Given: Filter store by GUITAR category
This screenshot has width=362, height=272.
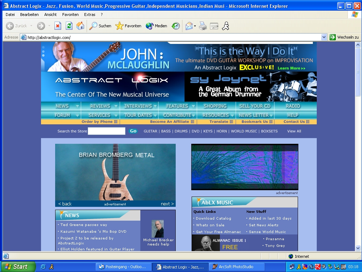Looking at the screenshot, I should 150,131.
